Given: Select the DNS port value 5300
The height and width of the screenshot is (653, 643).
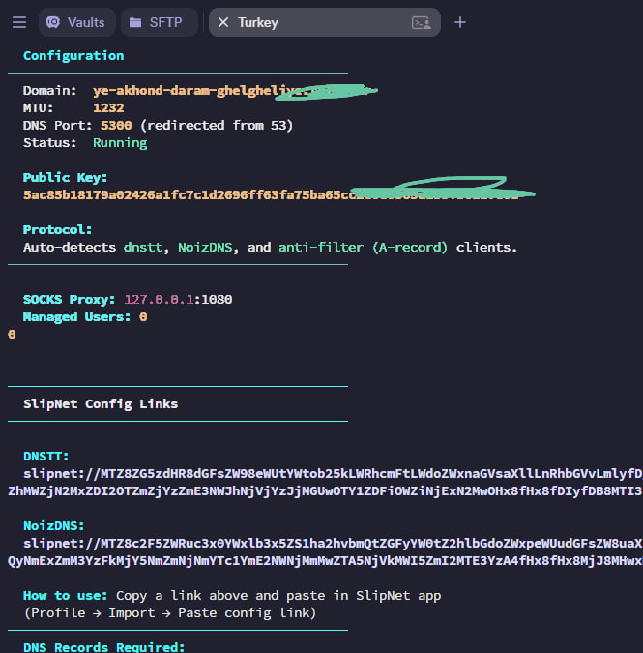Looking at the screenshot, I should [116, 126].
